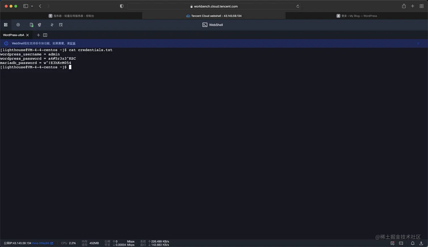Switch to Tencent Cloud webshell browser tab
428x247 pixels.
[x=214, y=16]
